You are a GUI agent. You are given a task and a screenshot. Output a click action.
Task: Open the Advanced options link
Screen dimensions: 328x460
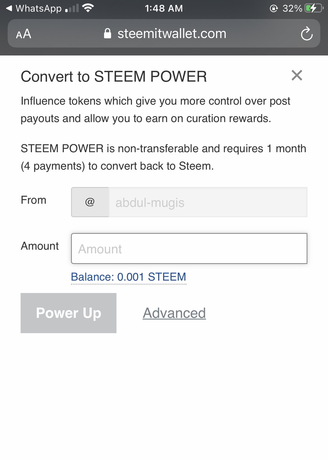[174, 313]
